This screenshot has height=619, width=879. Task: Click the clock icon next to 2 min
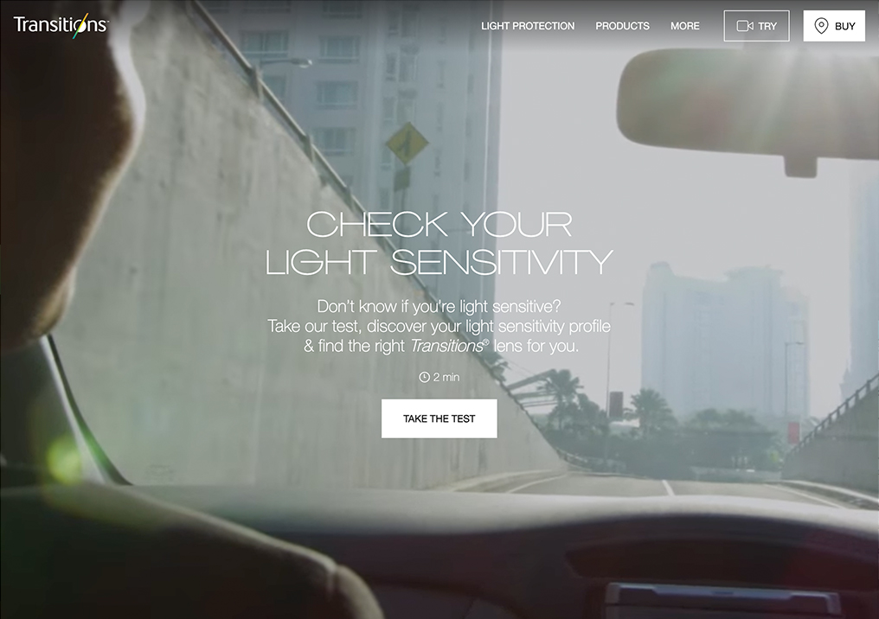(425, 378)
